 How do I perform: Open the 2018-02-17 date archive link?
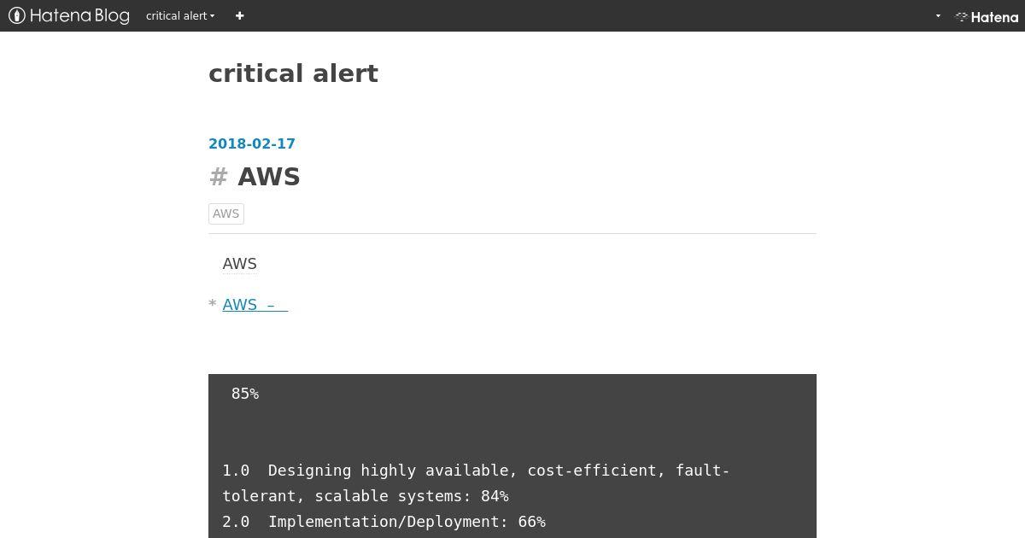click(x=252, y=143)
